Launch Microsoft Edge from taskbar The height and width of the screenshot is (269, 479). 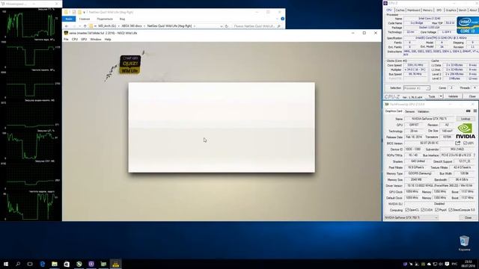point(43,264)
